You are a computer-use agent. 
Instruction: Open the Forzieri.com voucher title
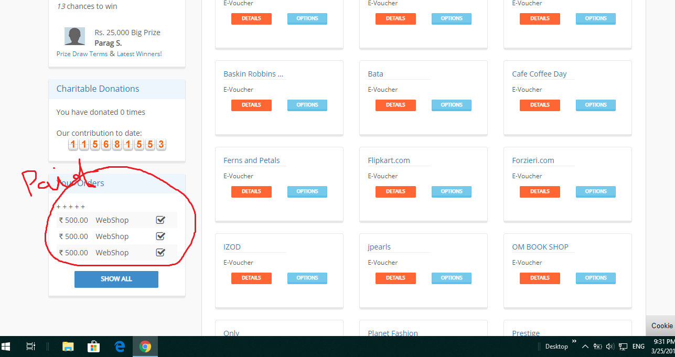[533, 160]
